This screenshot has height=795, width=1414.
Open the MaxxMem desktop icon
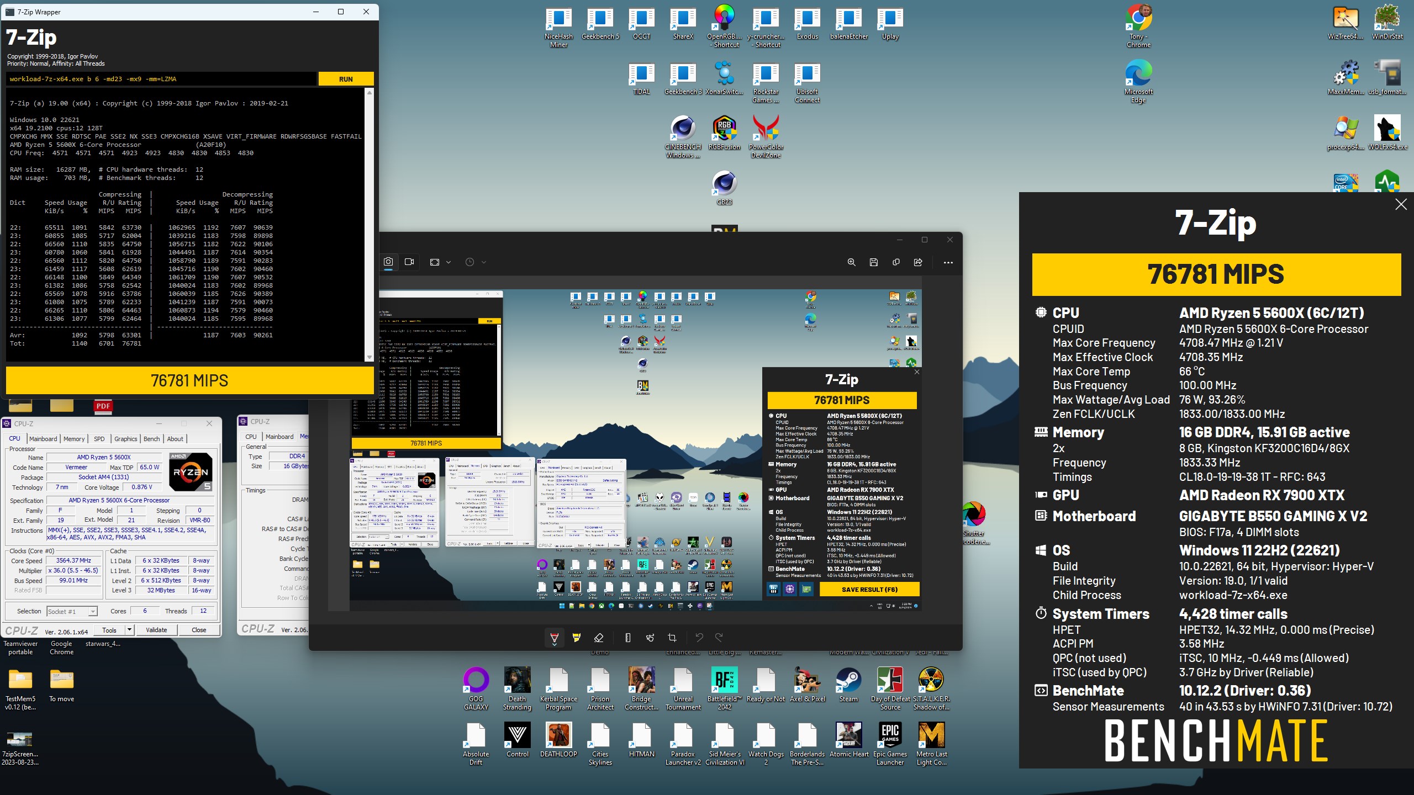coord(1346,78)
